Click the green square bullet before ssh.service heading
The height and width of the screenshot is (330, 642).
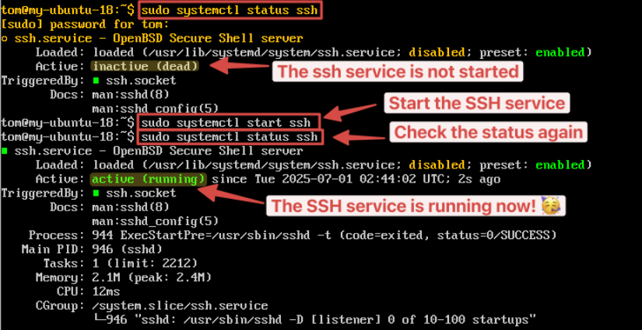tap(4, 151)
